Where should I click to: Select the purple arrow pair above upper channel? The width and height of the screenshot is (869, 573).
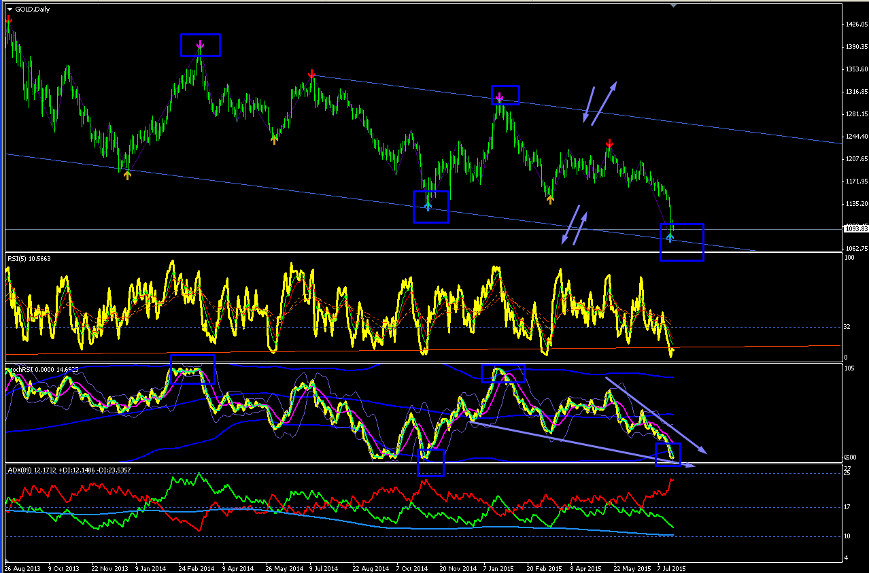coord(600,103)
